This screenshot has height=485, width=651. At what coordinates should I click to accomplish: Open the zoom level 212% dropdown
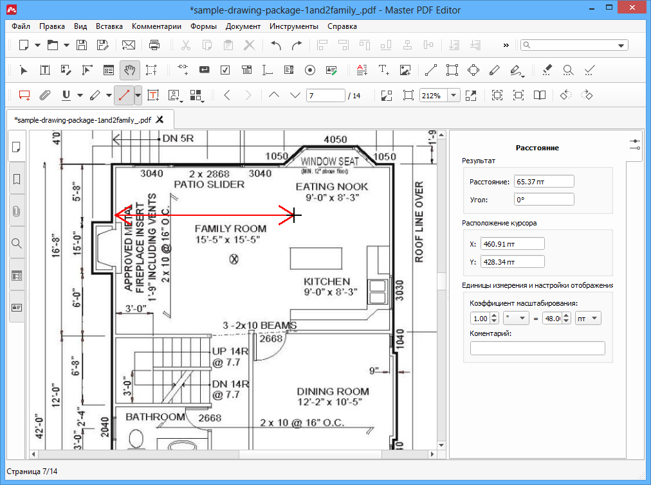click(454, 95)
